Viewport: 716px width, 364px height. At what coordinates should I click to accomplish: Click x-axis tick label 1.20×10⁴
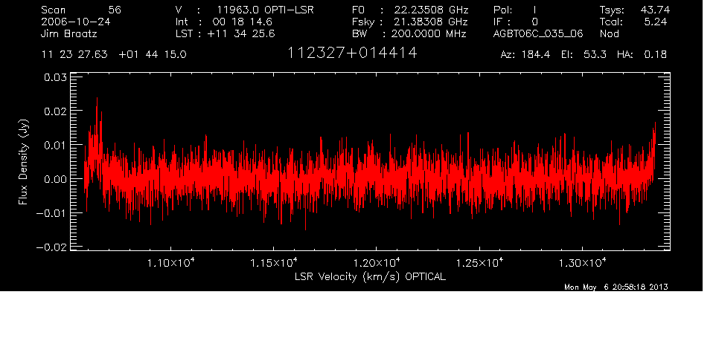point(377,263)
